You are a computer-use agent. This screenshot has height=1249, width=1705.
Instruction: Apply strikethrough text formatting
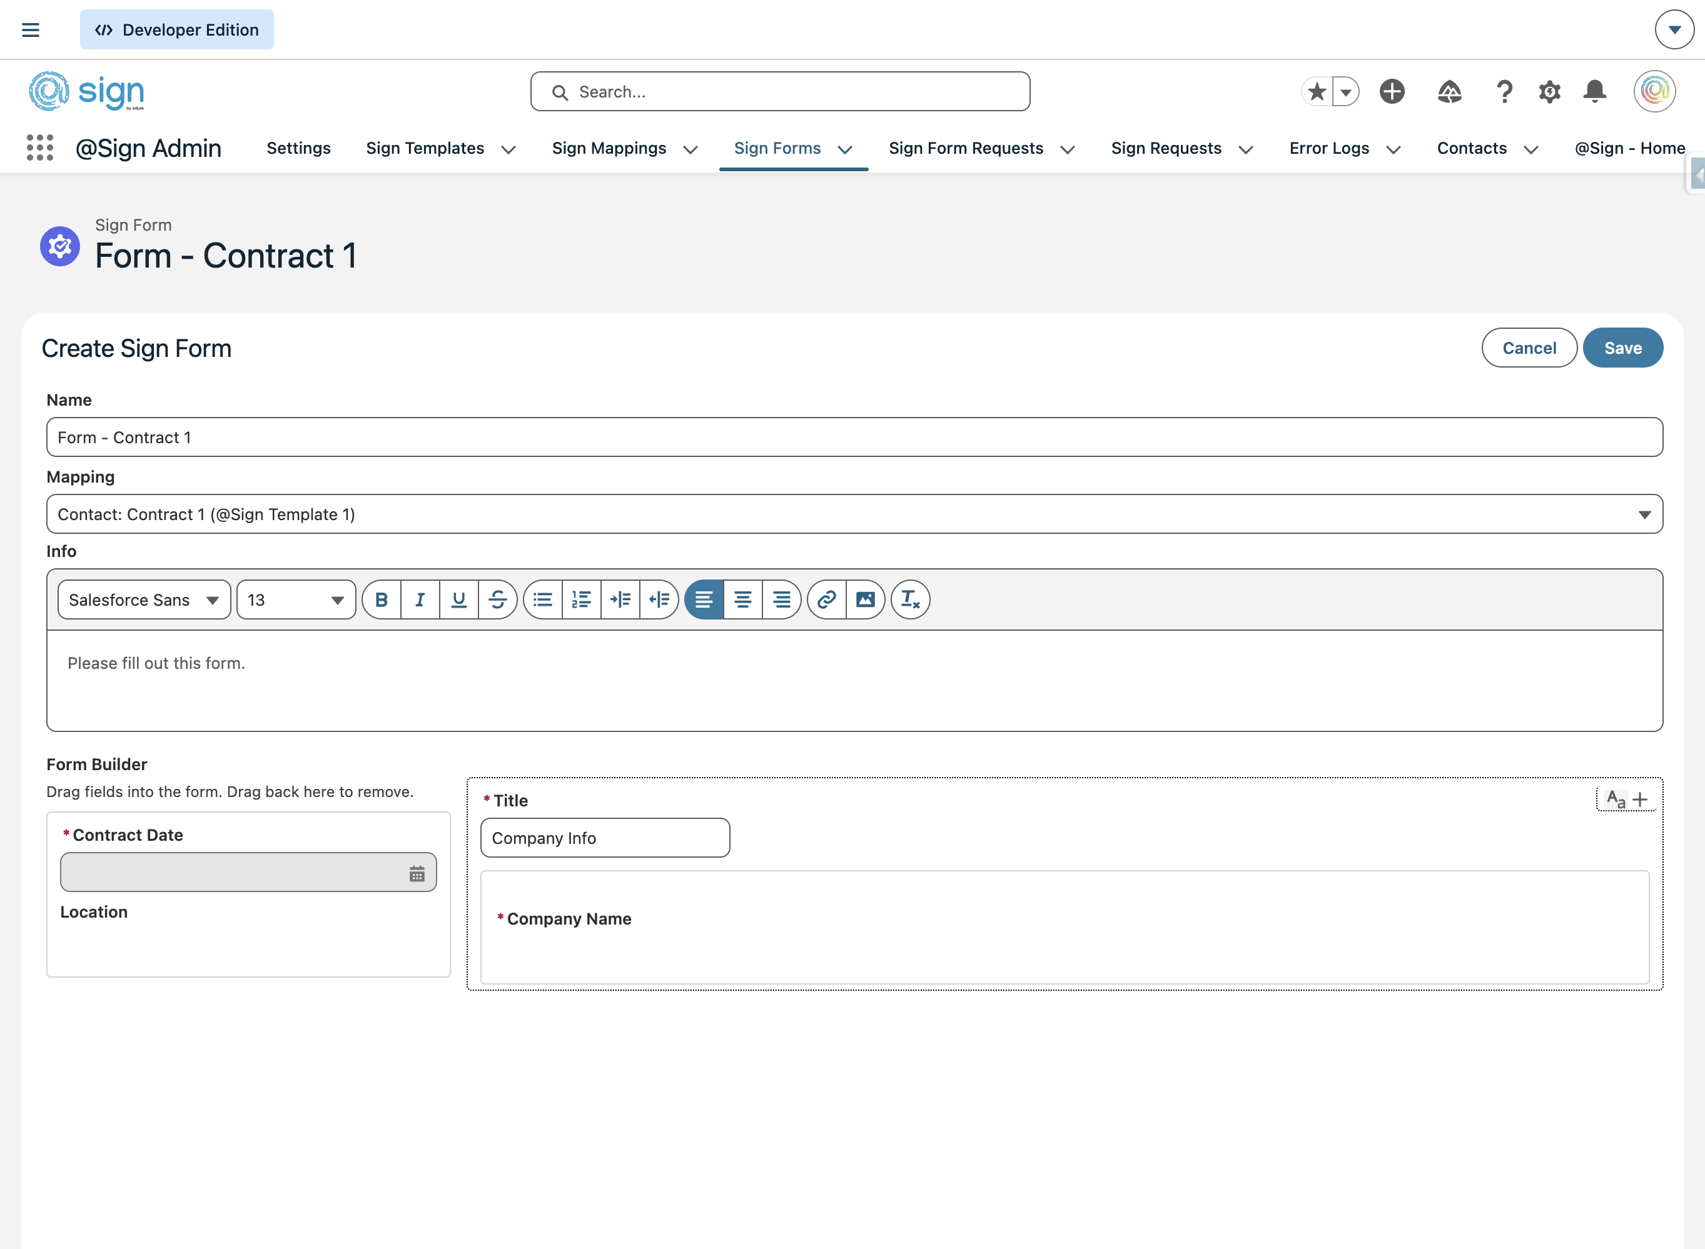point(497,599)
